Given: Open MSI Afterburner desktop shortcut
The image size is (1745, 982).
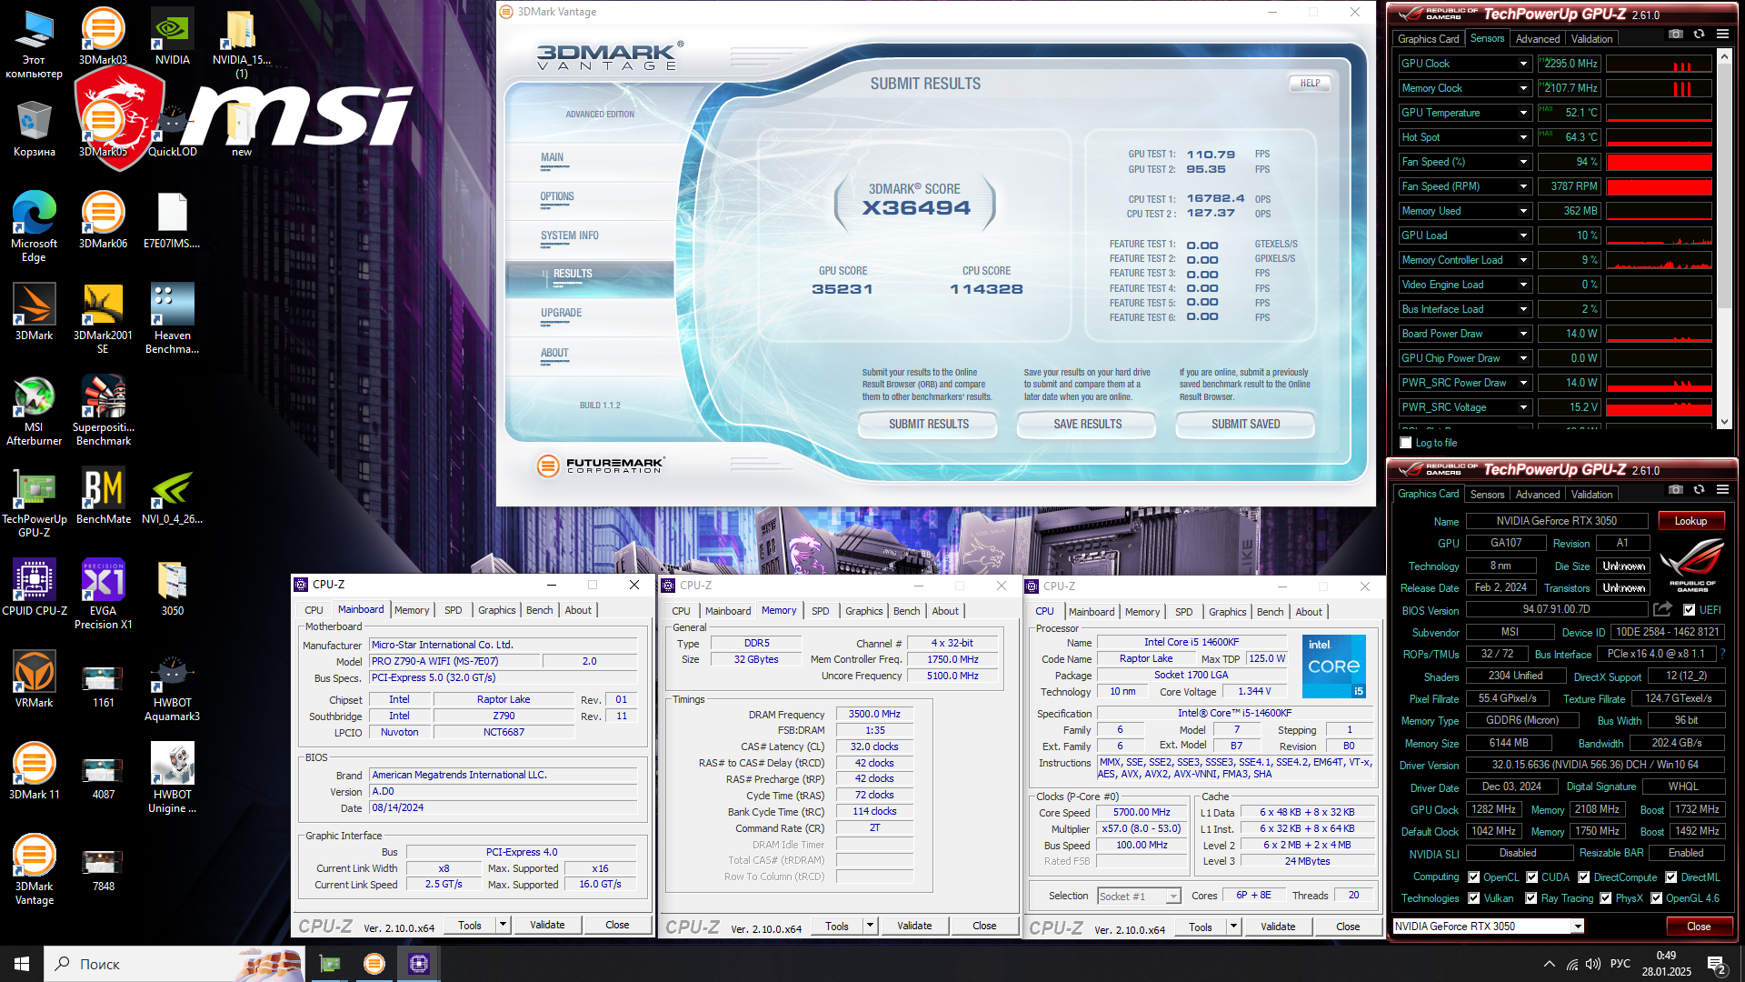Looking at the screenshot, I should coord(34,410).
